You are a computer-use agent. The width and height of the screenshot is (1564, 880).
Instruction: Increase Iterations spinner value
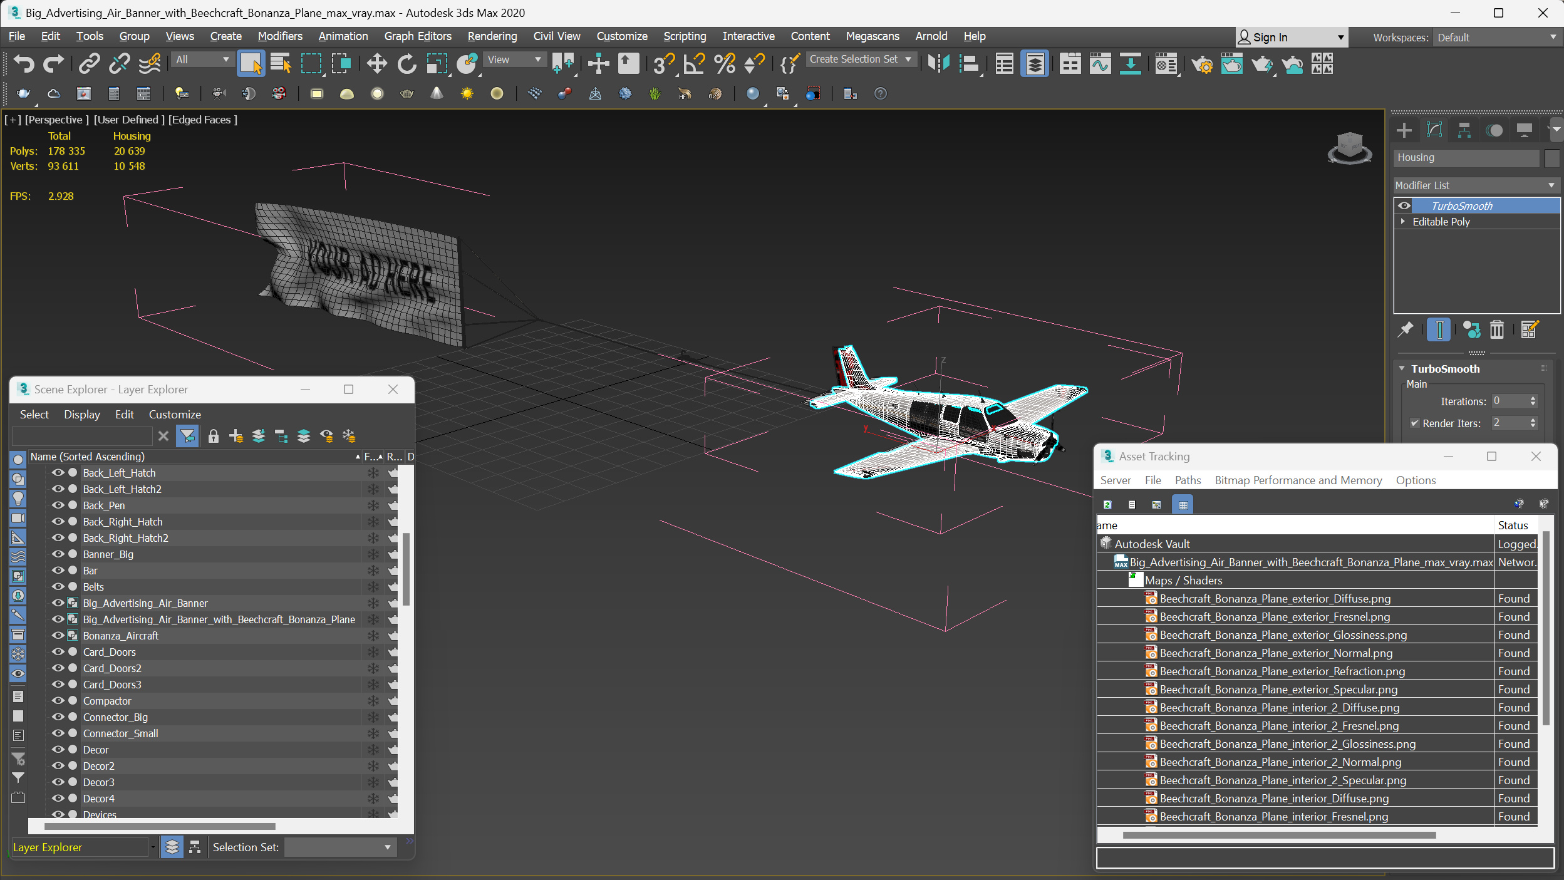[1533, 398]
